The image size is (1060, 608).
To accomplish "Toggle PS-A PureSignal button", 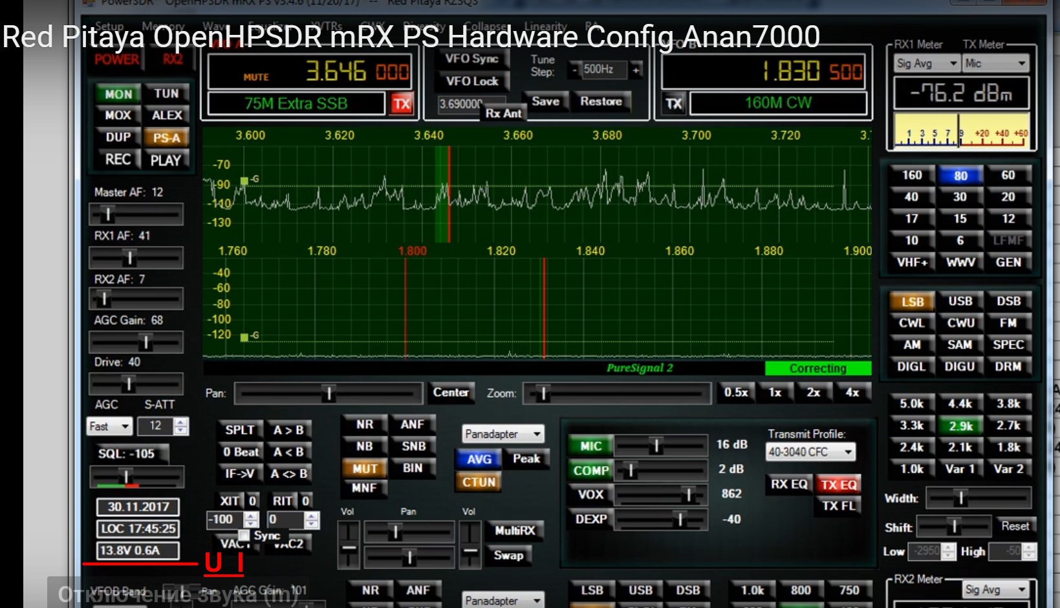I will coord(167,138).
